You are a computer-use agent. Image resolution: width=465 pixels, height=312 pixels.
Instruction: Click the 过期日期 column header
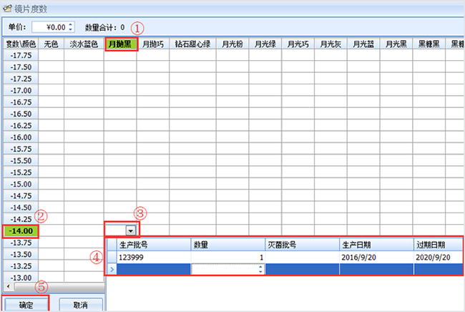439,245
